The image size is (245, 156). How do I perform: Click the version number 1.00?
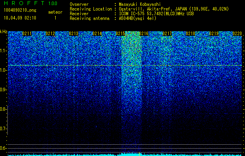click(53, 4)
